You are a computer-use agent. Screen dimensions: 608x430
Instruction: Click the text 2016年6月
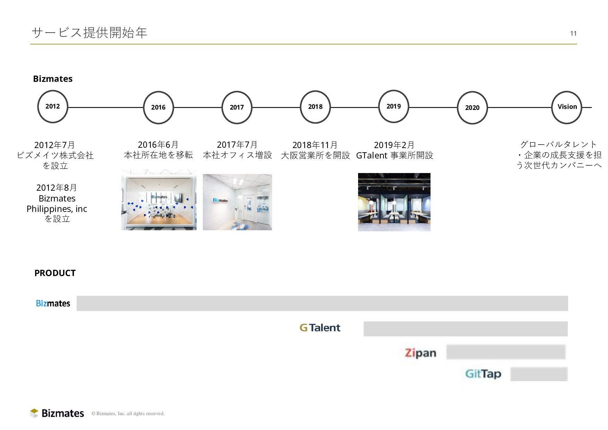158,144
